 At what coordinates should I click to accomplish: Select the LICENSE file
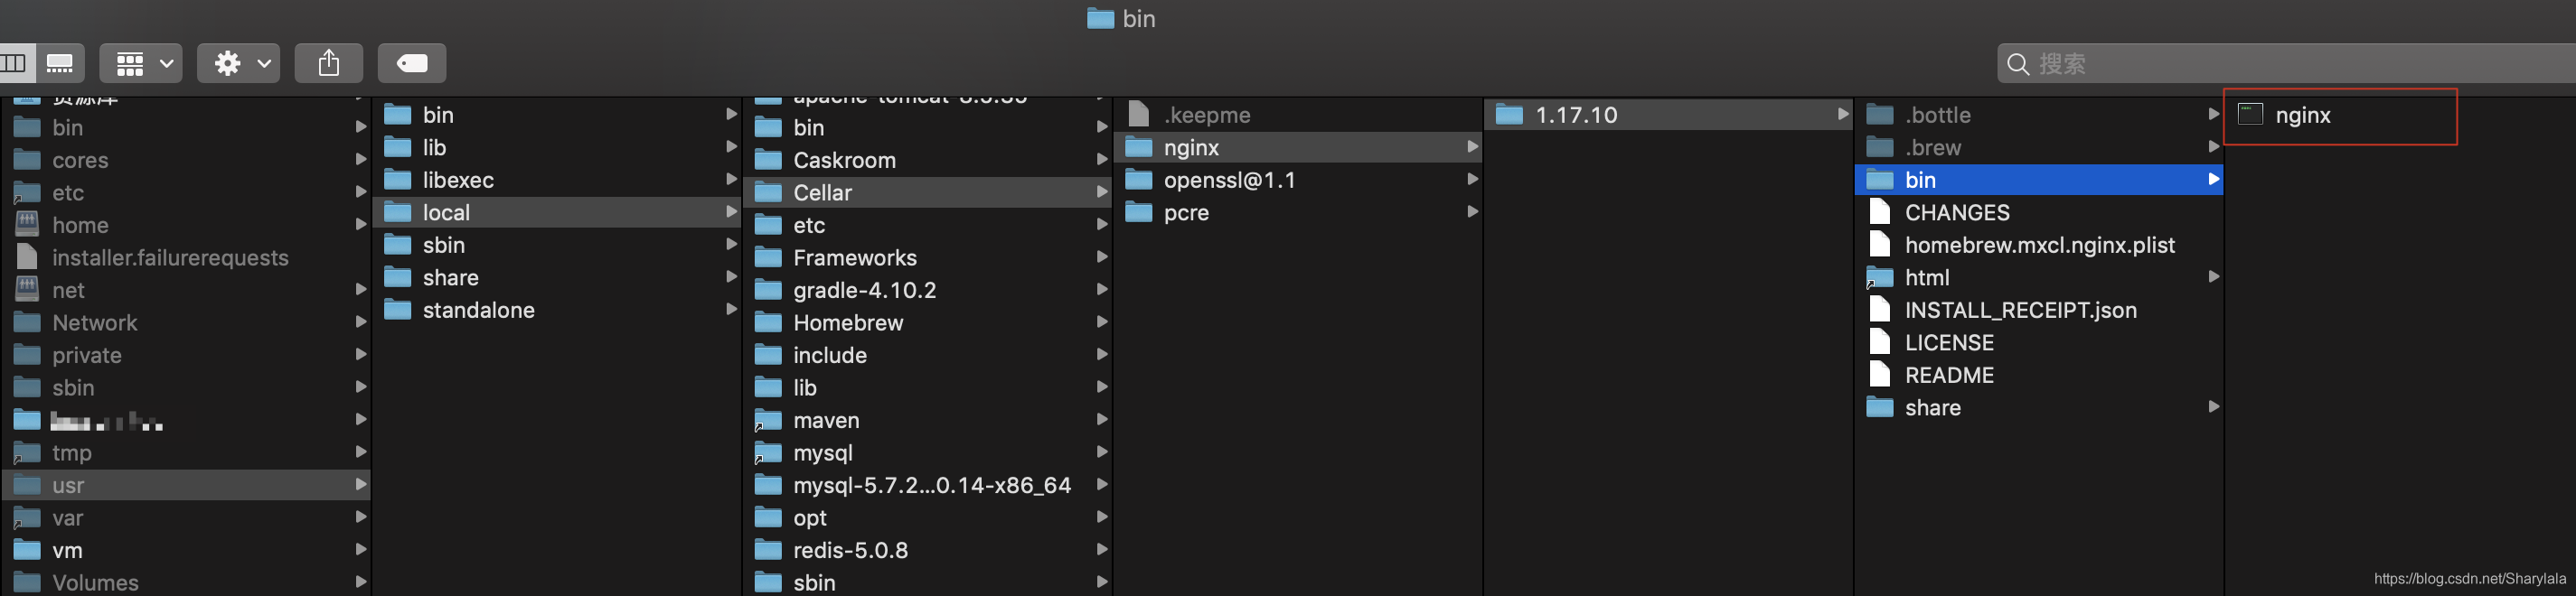tap(2038, 342)
